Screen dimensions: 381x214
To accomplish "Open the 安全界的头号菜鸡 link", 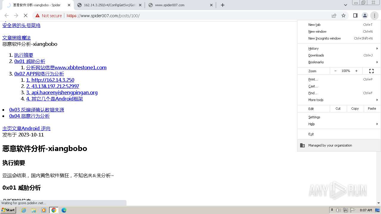I will 21,25.
